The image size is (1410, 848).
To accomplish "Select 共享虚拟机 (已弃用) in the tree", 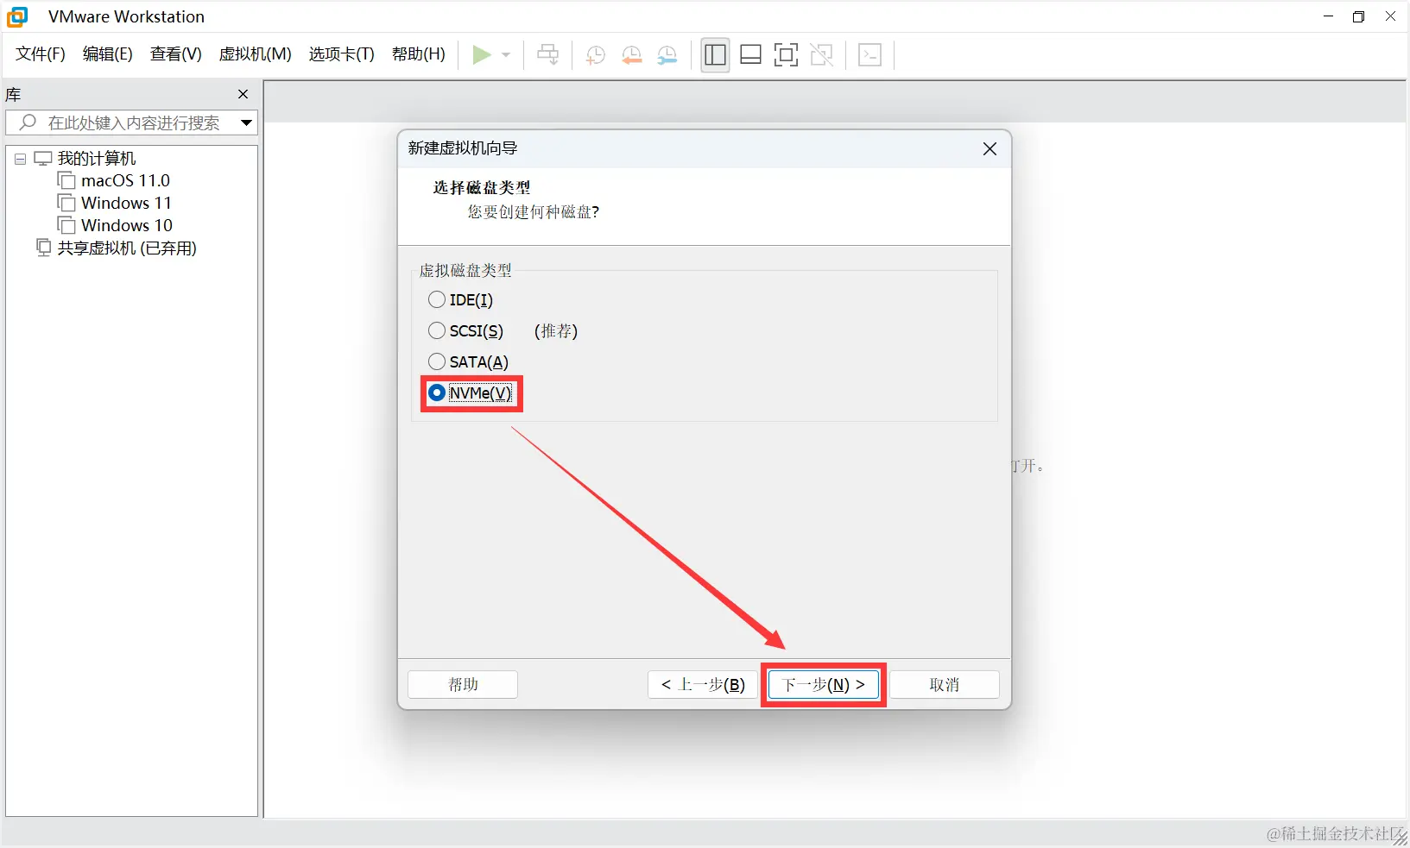I will pyautogui.click(x=127, y=248).
